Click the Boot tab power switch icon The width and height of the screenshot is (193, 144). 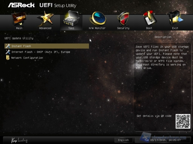coord(149,19)
